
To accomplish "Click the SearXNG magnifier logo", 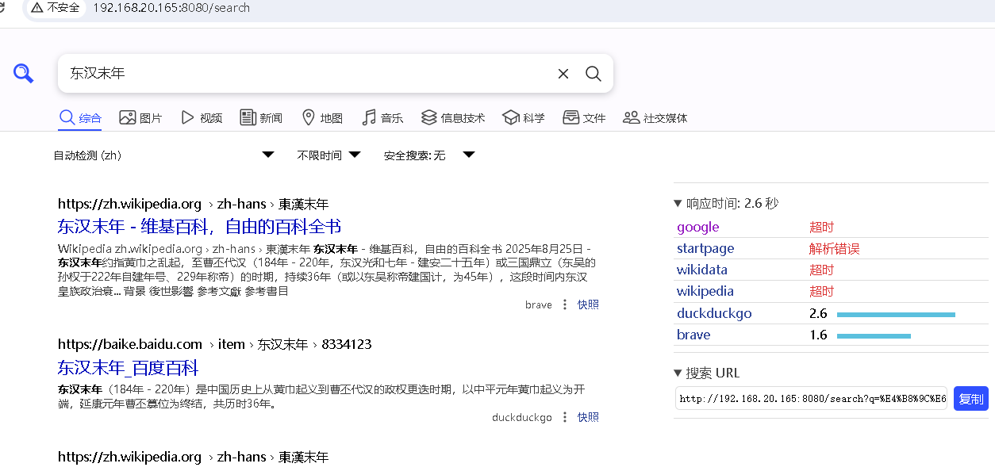I will (x=23, y=74).
